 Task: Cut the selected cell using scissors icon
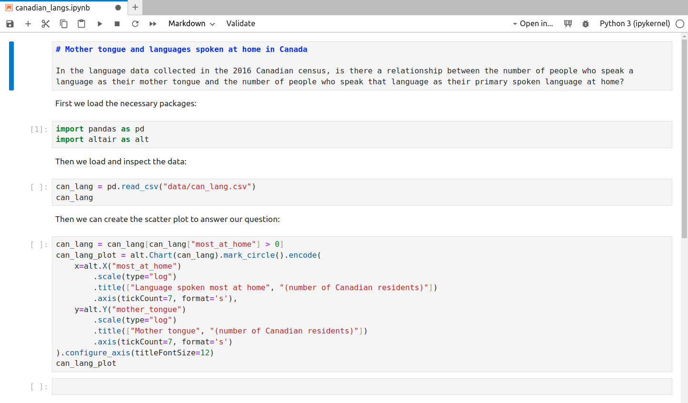46,24
